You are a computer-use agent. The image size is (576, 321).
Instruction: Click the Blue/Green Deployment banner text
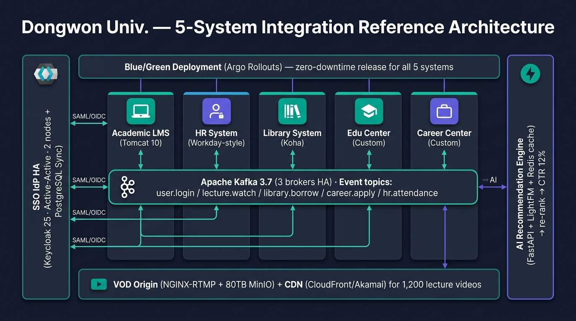(x=289, y=67)
